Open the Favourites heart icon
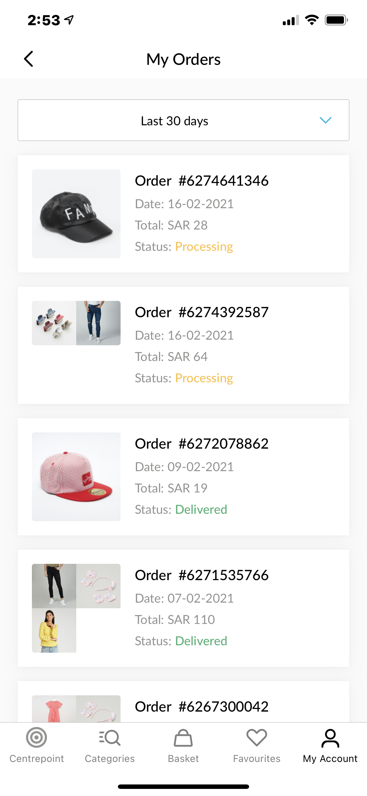Viewport: 367px width, 796px height. point(256,738)
